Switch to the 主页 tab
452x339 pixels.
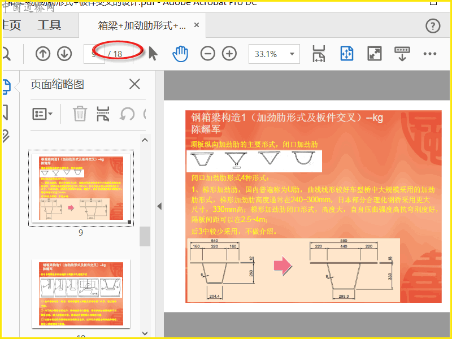[11, 25]
